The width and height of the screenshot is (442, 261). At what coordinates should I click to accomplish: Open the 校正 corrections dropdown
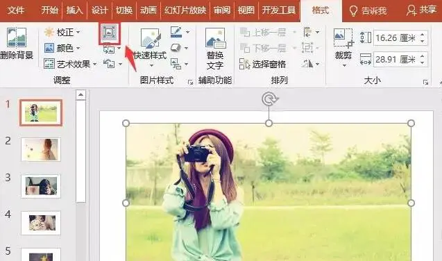tap(62, 32)
